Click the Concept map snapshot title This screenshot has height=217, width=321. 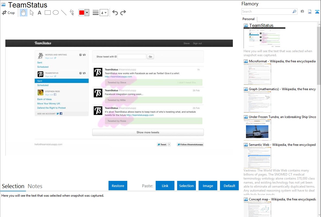282,199
